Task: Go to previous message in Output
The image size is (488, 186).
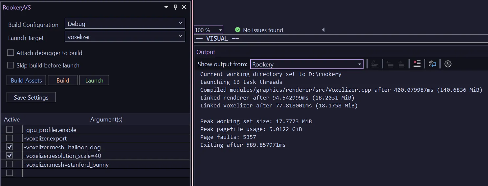Action: coord(390,64)
